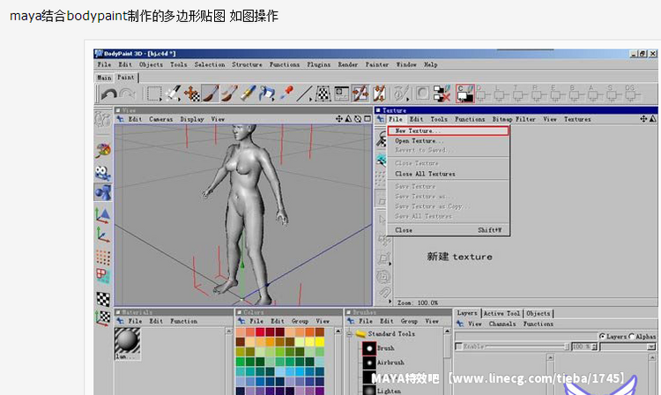Expand the rectangle selection tool flyout arrow
Image resolution: width=661 pixels, height=395 pixels.
[160, 100]
